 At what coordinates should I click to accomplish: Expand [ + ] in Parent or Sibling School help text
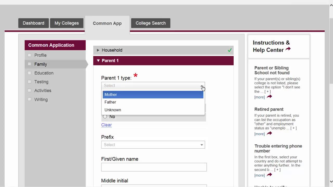[x=267, y=91]
